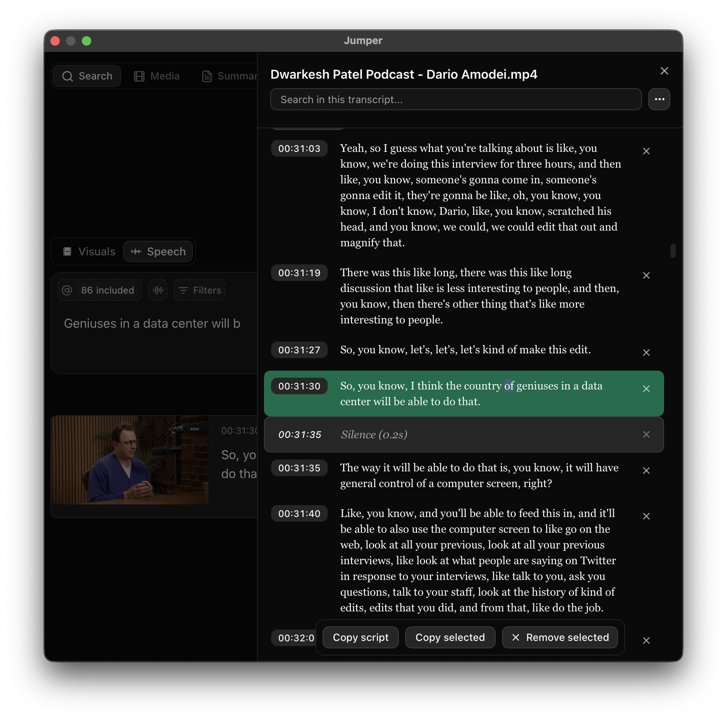Screen dimensions: 727x720
Task: Click the 86 included scope chip
Action: point(100,290)
